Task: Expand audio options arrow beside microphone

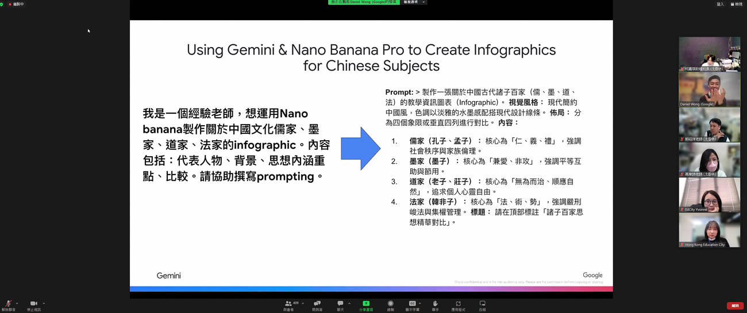Action: 17,303
